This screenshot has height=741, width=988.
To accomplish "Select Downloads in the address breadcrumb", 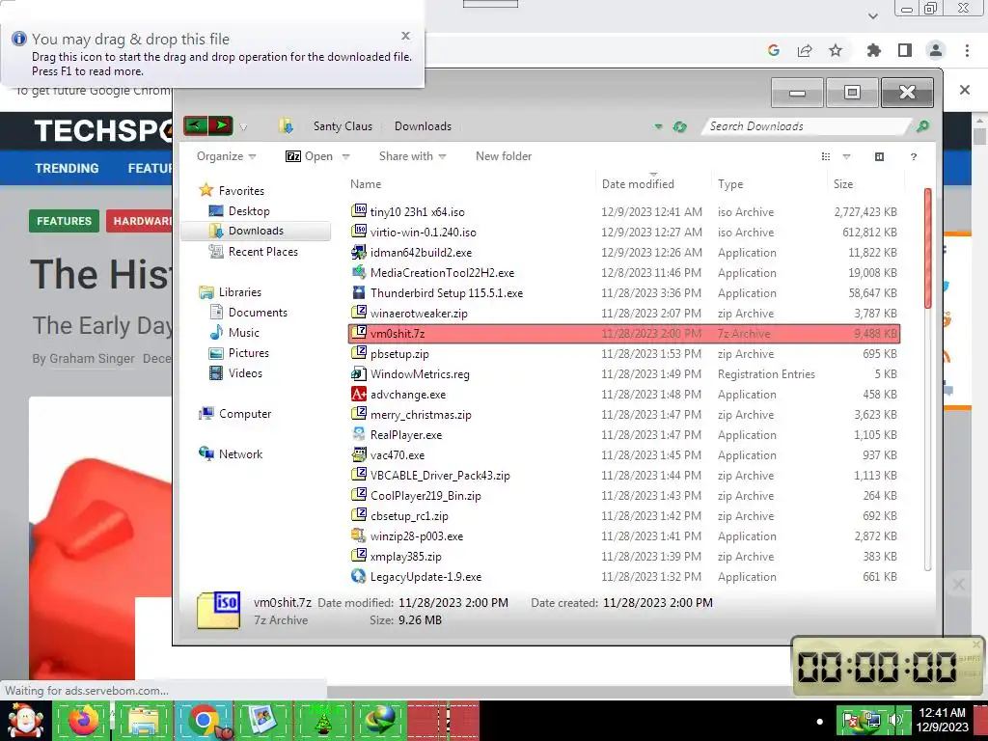I will coord(423,126).
